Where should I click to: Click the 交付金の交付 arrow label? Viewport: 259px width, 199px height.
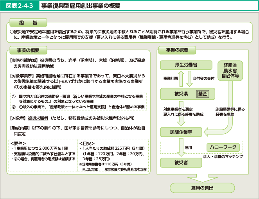203,78
